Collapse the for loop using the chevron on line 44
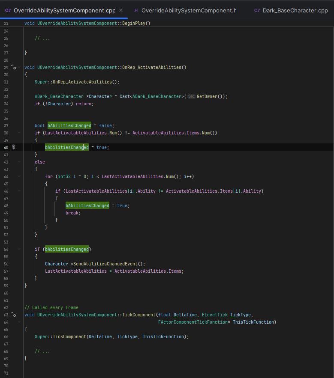 coord(19,176)
